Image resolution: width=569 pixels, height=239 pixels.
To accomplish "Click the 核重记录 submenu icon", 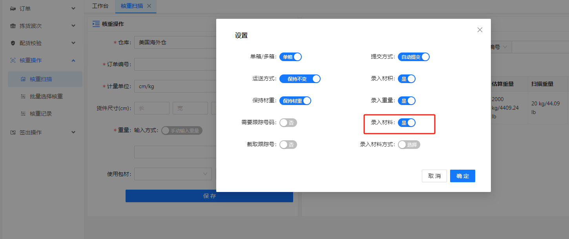I will pos(23,114).
